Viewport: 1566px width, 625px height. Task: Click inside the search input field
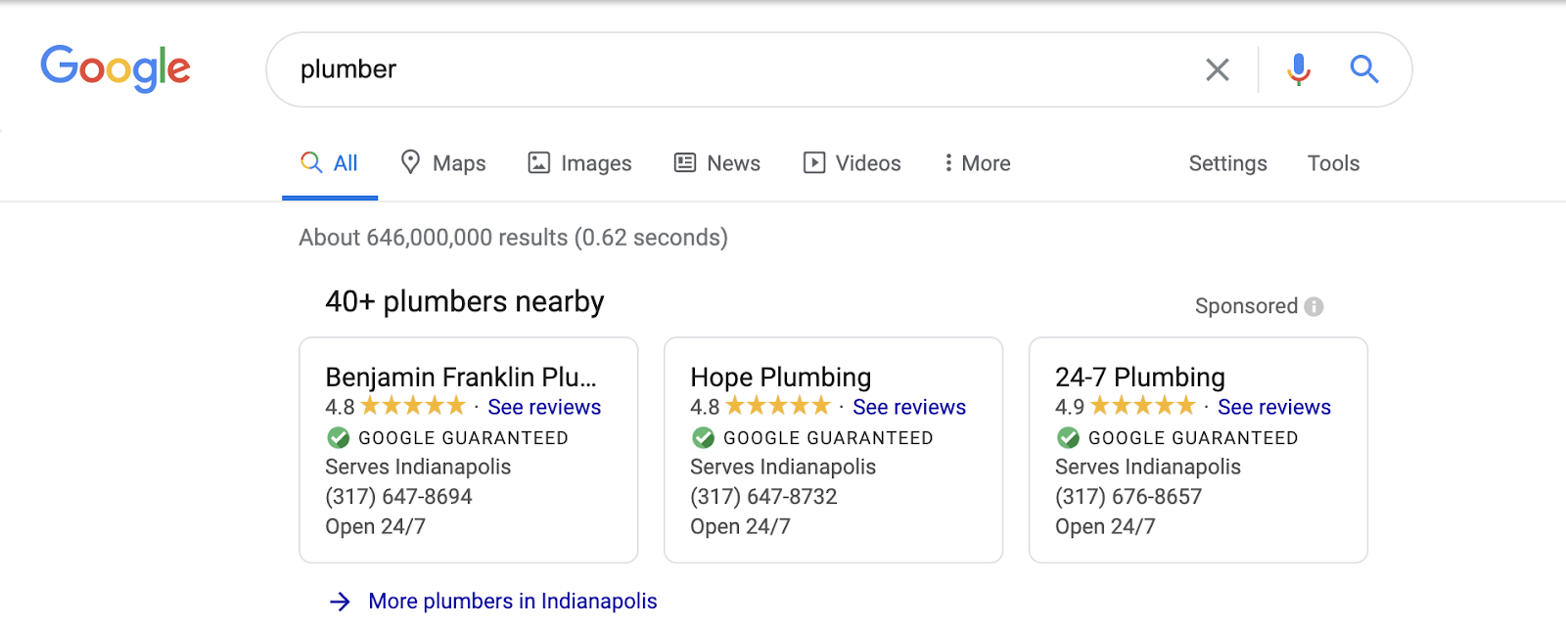(x=685, y=69)
